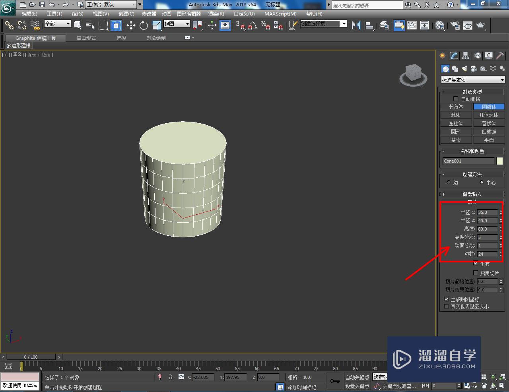
Task: Open Select by Name list icon
Action: tap(90, 25)
